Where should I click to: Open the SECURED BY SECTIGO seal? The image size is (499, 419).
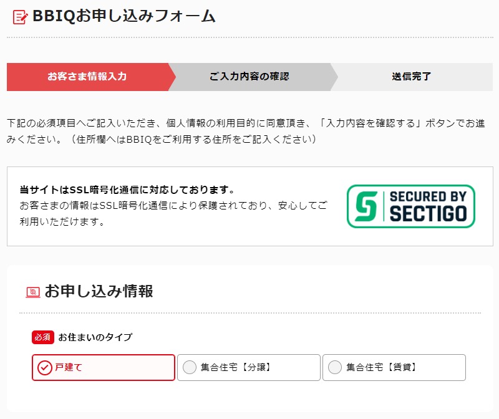411,206
